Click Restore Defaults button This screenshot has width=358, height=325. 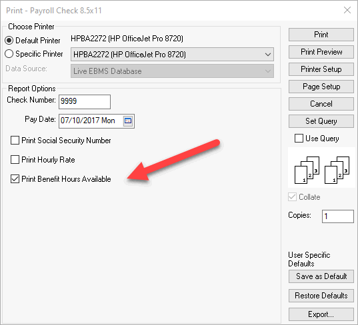click(321, 296)
